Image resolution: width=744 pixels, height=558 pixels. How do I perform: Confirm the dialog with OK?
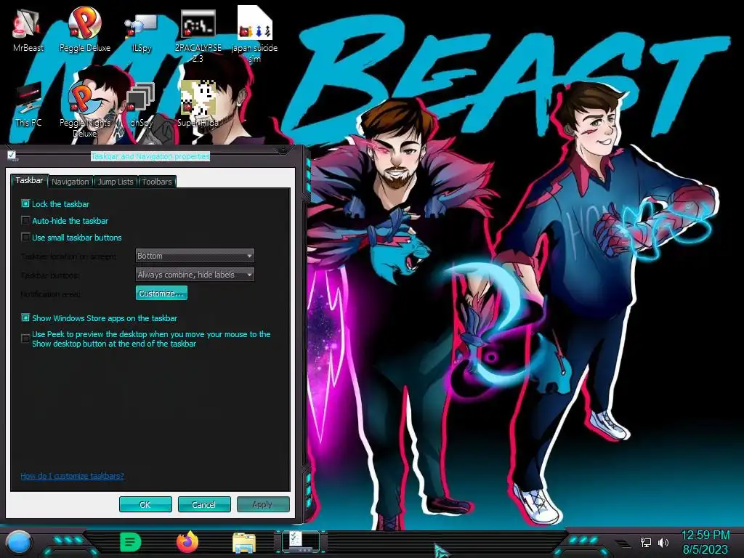tap(145, 504)
